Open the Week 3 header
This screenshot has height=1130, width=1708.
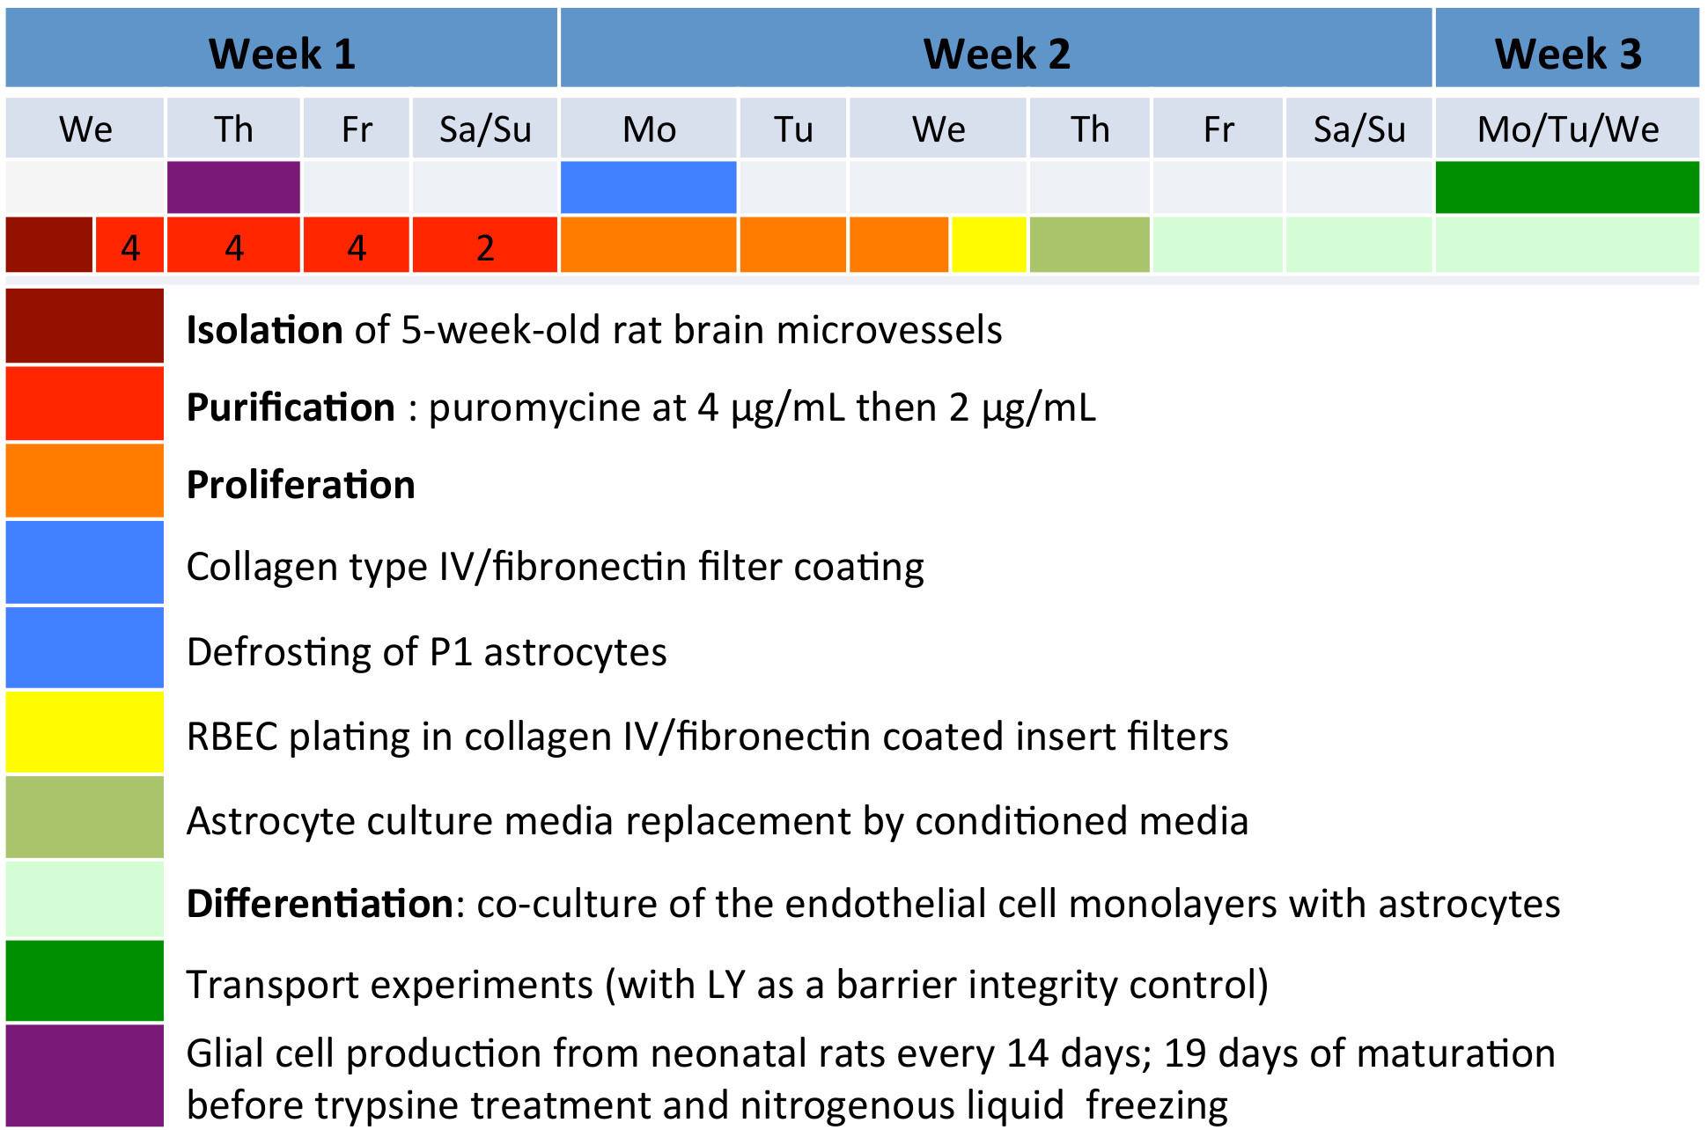tap(1567, 53)
